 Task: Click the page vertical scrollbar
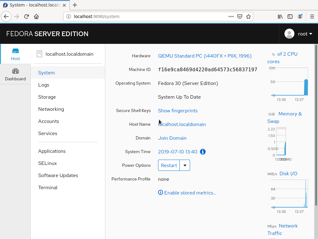[x=316, y=125]
